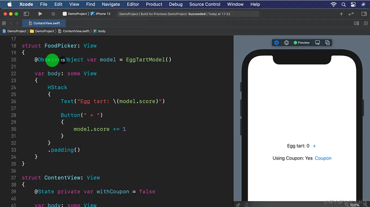370x207 pixels.
Task: Add an editor on the right
Action: [x=366, y=23]
